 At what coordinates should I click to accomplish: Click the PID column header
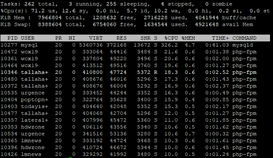[x=12, y=38]
